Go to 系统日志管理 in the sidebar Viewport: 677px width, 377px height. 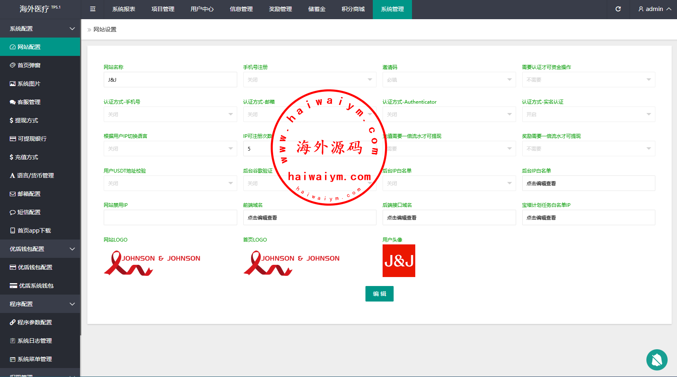tap(40, 341)
